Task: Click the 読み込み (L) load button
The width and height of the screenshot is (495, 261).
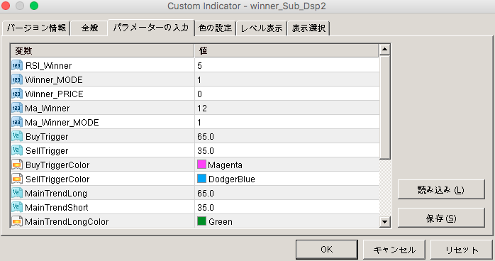Action: (x=441, y=189)
